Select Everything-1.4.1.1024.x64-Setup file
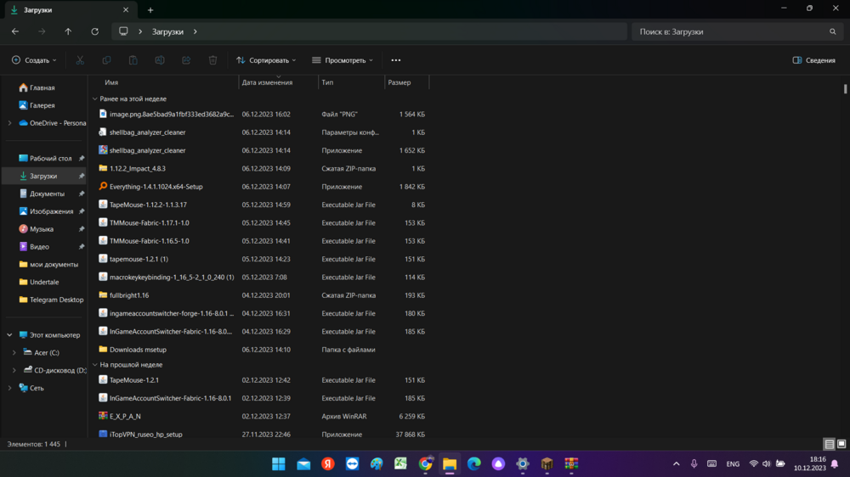Screen dimensions: 850x477 [156, 187]
